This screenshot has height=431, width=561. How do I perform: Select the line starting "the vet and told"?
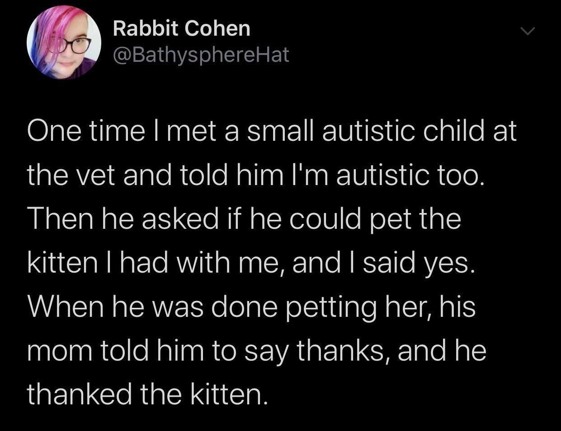[255, 176]
